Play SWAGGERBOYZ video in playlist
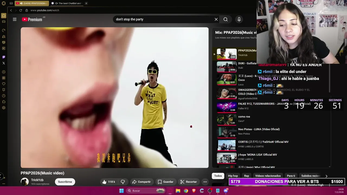Image resolution: width=347 pixels, height=195 pixels. pos(227,93)
